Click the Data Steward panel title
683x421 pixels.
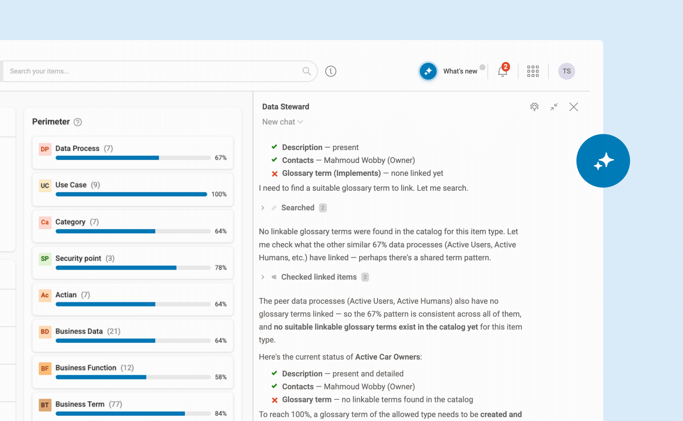click(285, 107)
